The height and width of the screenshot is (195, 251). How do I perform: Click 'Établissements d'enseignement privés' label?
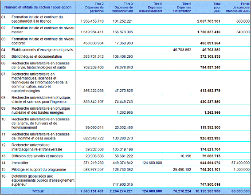42,50
